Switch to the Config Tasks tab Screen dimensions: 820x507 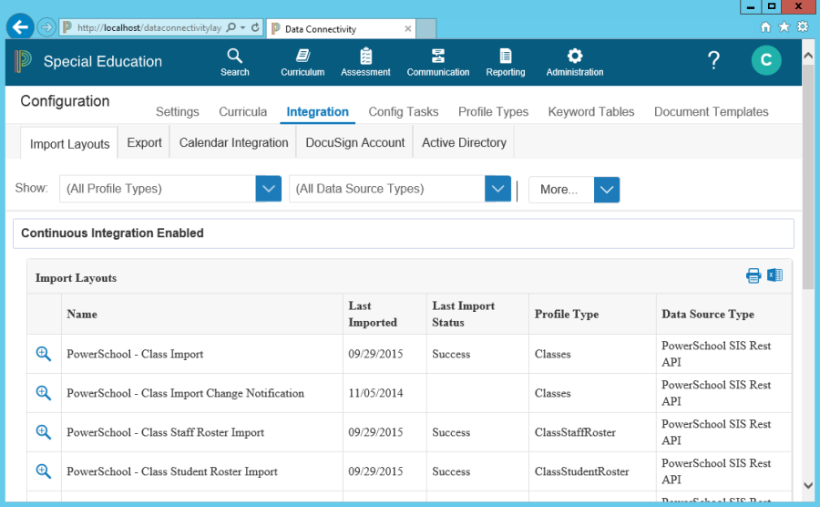point(403,111)
